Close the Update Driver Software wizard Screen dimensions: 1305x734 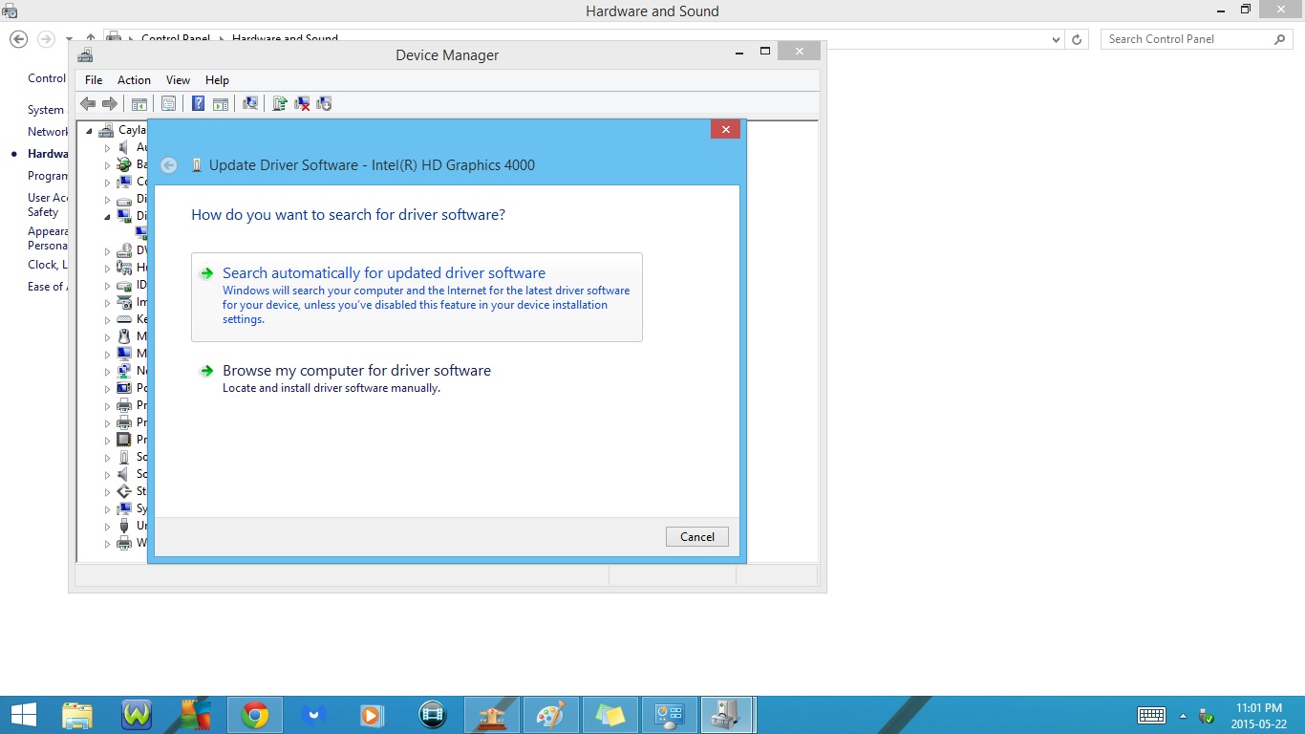pos(726,129)
